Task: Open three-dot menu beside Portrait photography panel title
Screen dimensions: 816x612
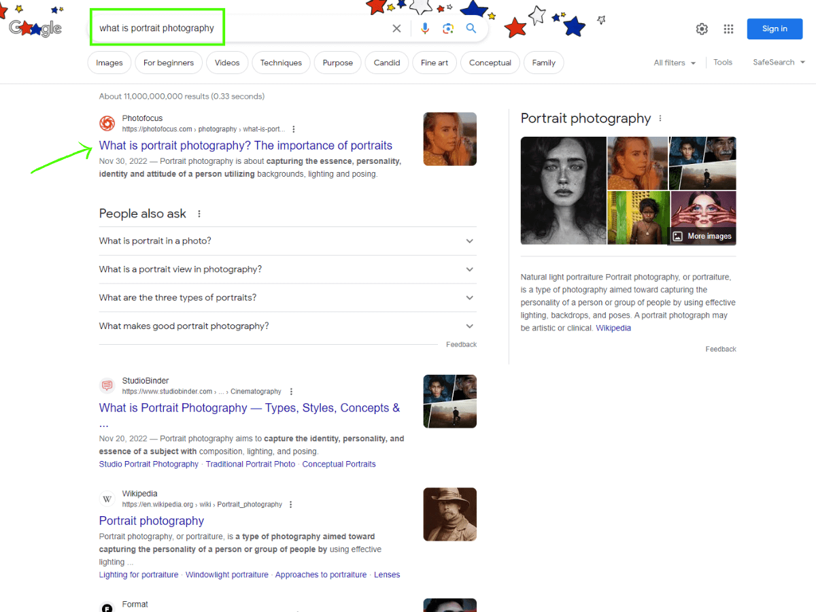Action: coord(660,118)
